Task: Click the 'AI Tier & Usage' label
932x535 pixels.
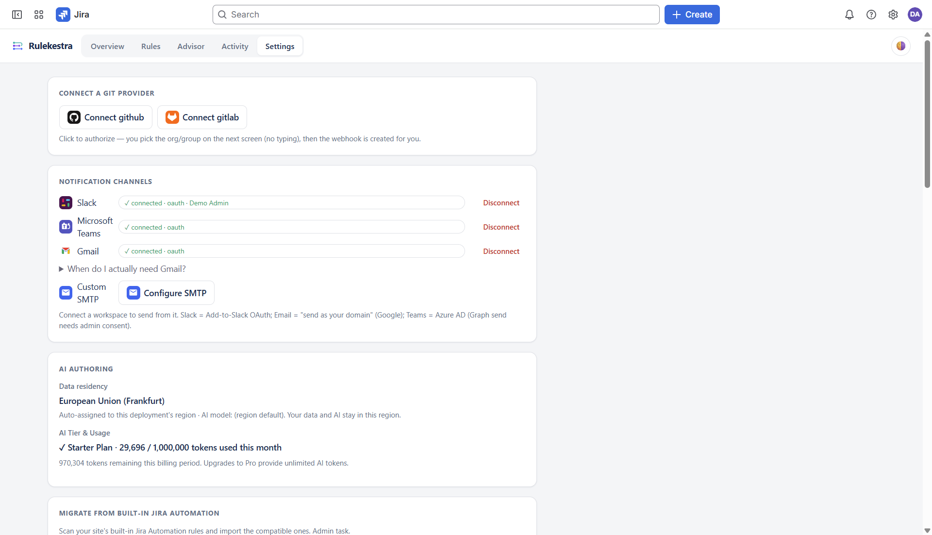Action: (84, 433)
